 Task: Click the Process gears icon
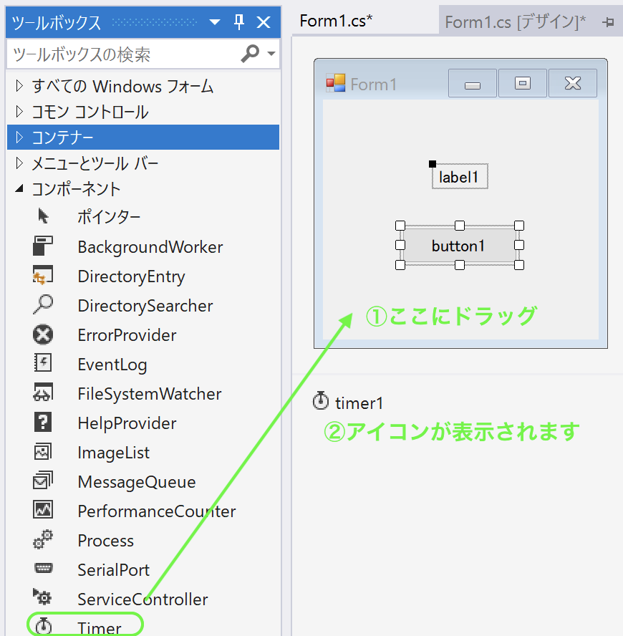point(42,539)
